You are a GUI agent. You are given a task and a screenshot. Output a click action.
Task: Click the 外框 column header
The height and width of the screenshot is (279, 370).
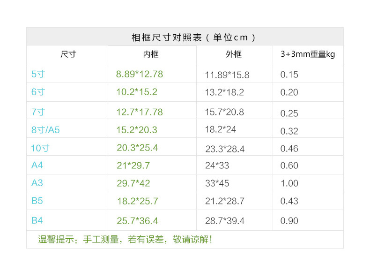(233, 54)
